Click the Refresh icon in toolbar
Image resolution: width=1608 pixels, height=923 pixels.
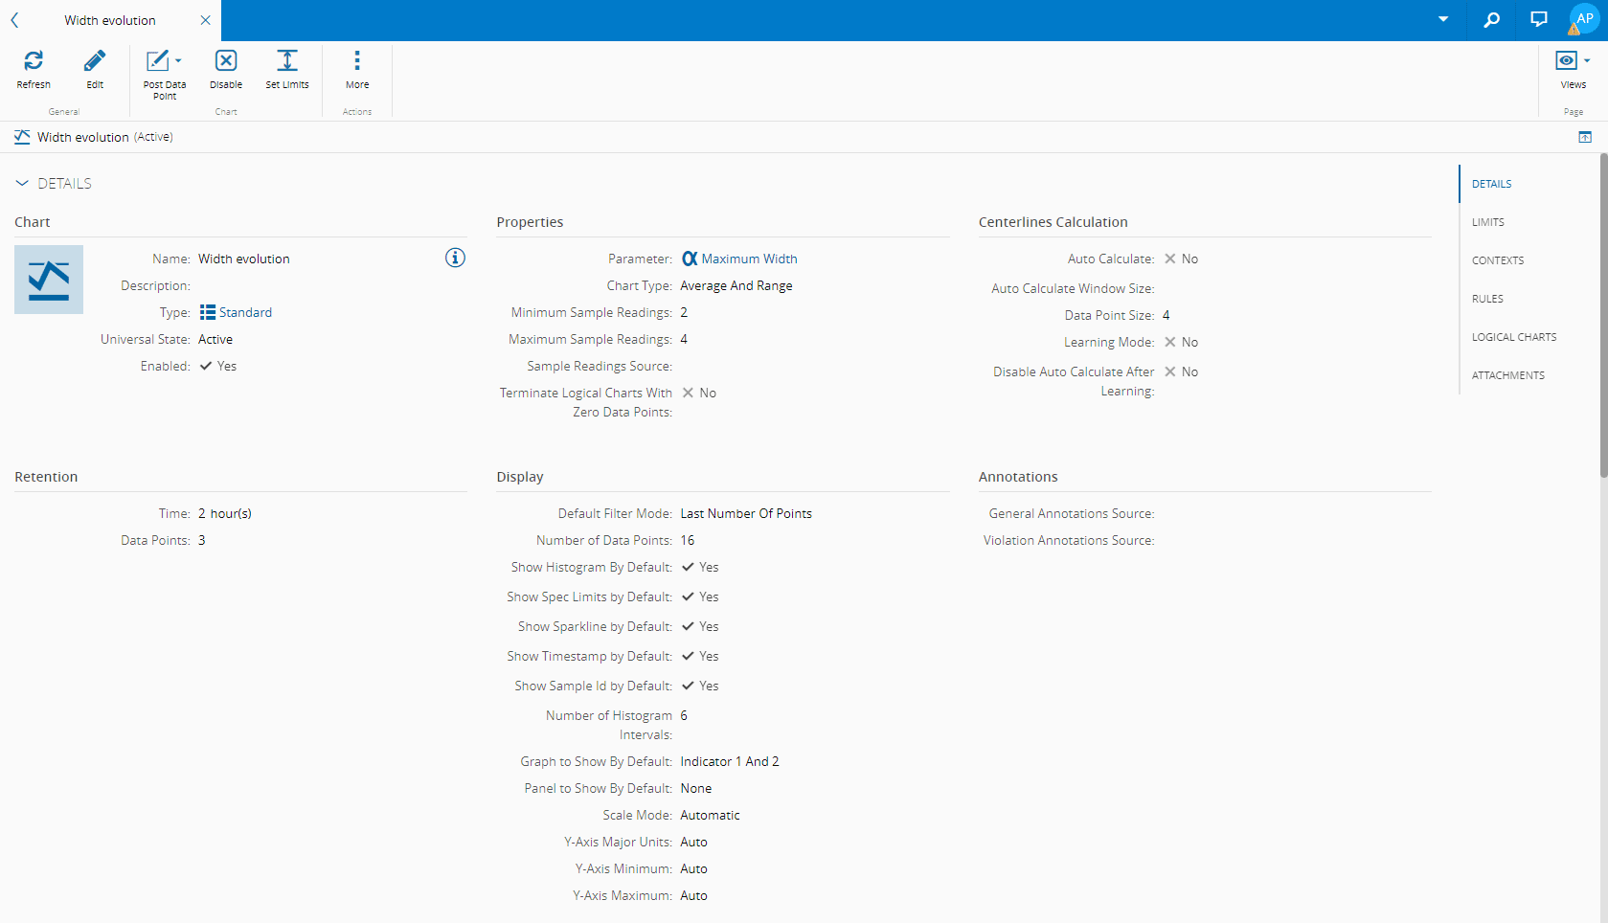pyautogui.click(x=34, y=61)
